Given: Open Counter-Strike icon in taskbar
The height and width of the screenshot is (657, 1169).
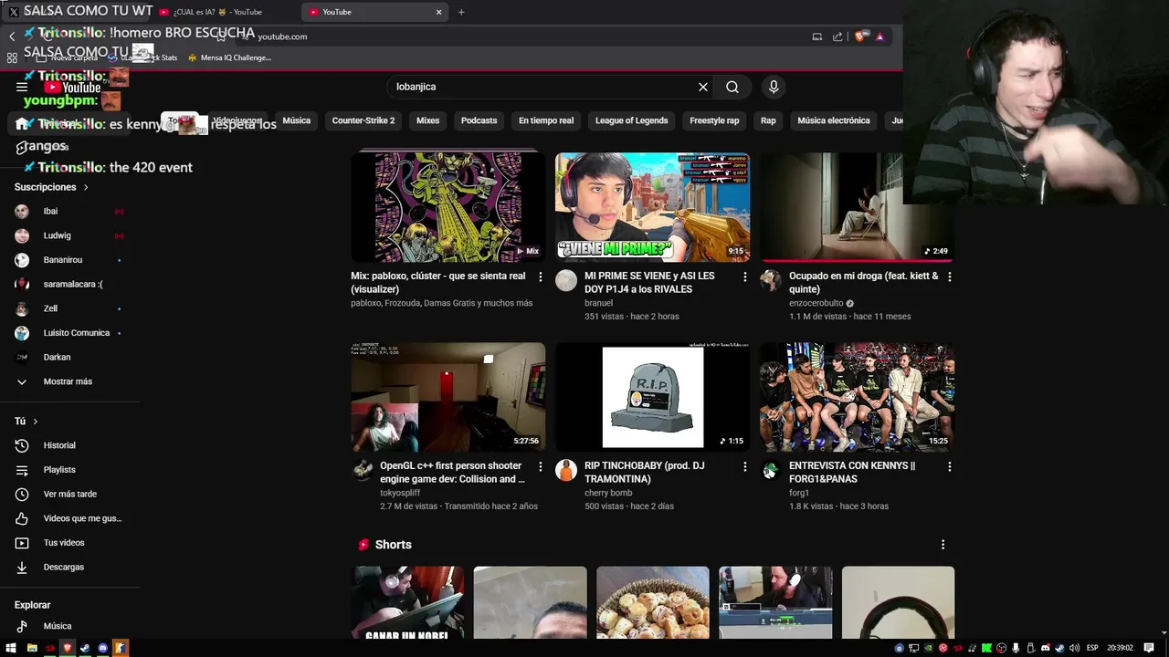Looking at the screenshot, I should click(121, 648).
